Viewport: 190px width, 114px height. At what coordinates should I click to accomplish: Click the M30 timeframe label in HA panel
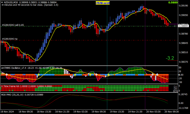point(175,91)
